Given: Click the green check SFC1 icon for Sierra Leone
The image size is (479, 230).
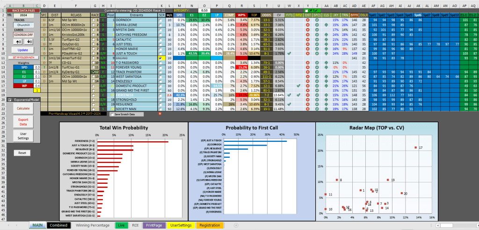Looking at the screenshot, I should point(317,25).
